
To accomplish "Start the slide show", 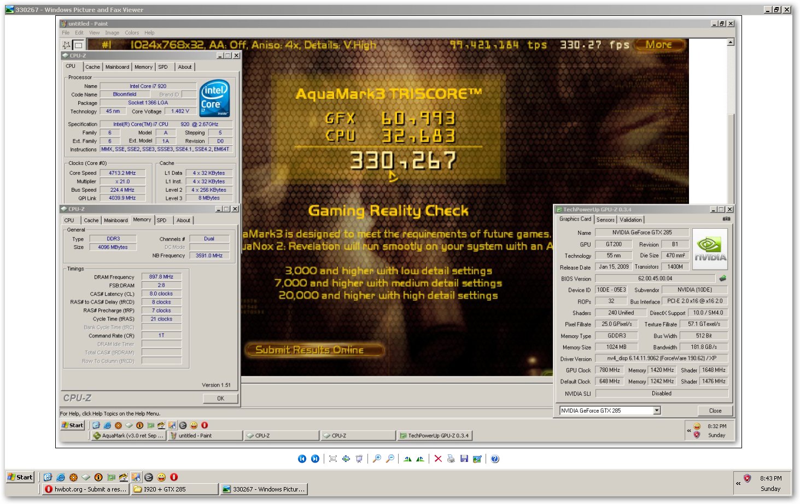I will pyautogui.click(x=359, y=459).
